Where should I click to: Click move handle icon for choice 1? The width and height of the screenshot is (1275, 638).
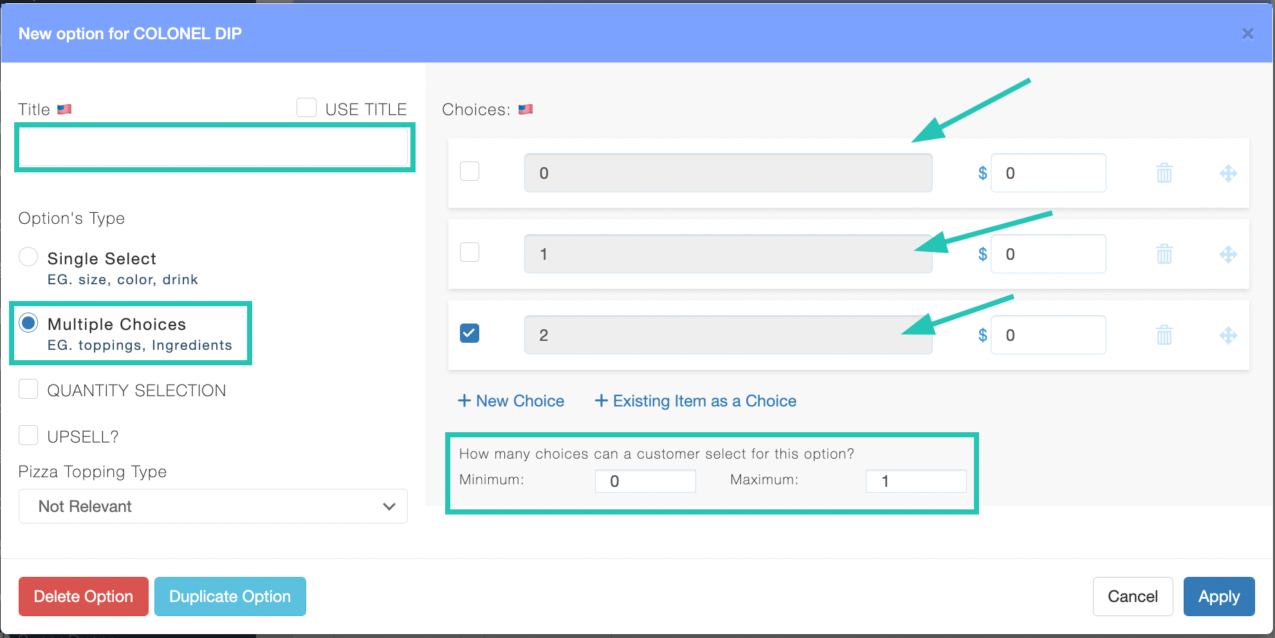pos(1228,254)
